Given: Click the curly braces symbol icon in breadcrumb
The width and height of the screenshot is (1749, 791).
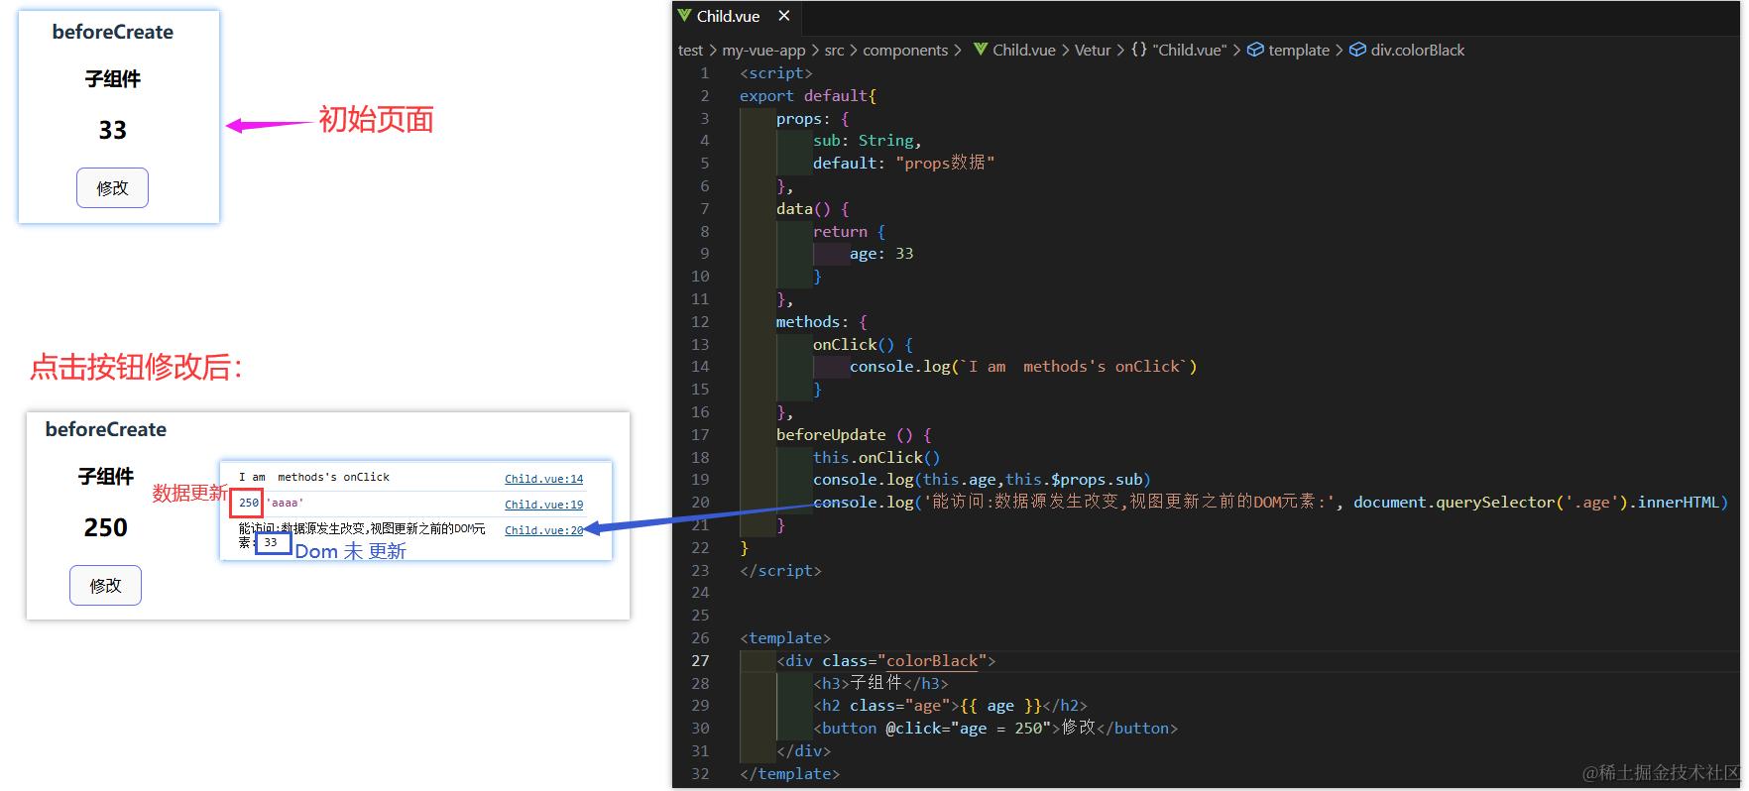Looking at the screenshot, I should click(x=1139, y=50).
